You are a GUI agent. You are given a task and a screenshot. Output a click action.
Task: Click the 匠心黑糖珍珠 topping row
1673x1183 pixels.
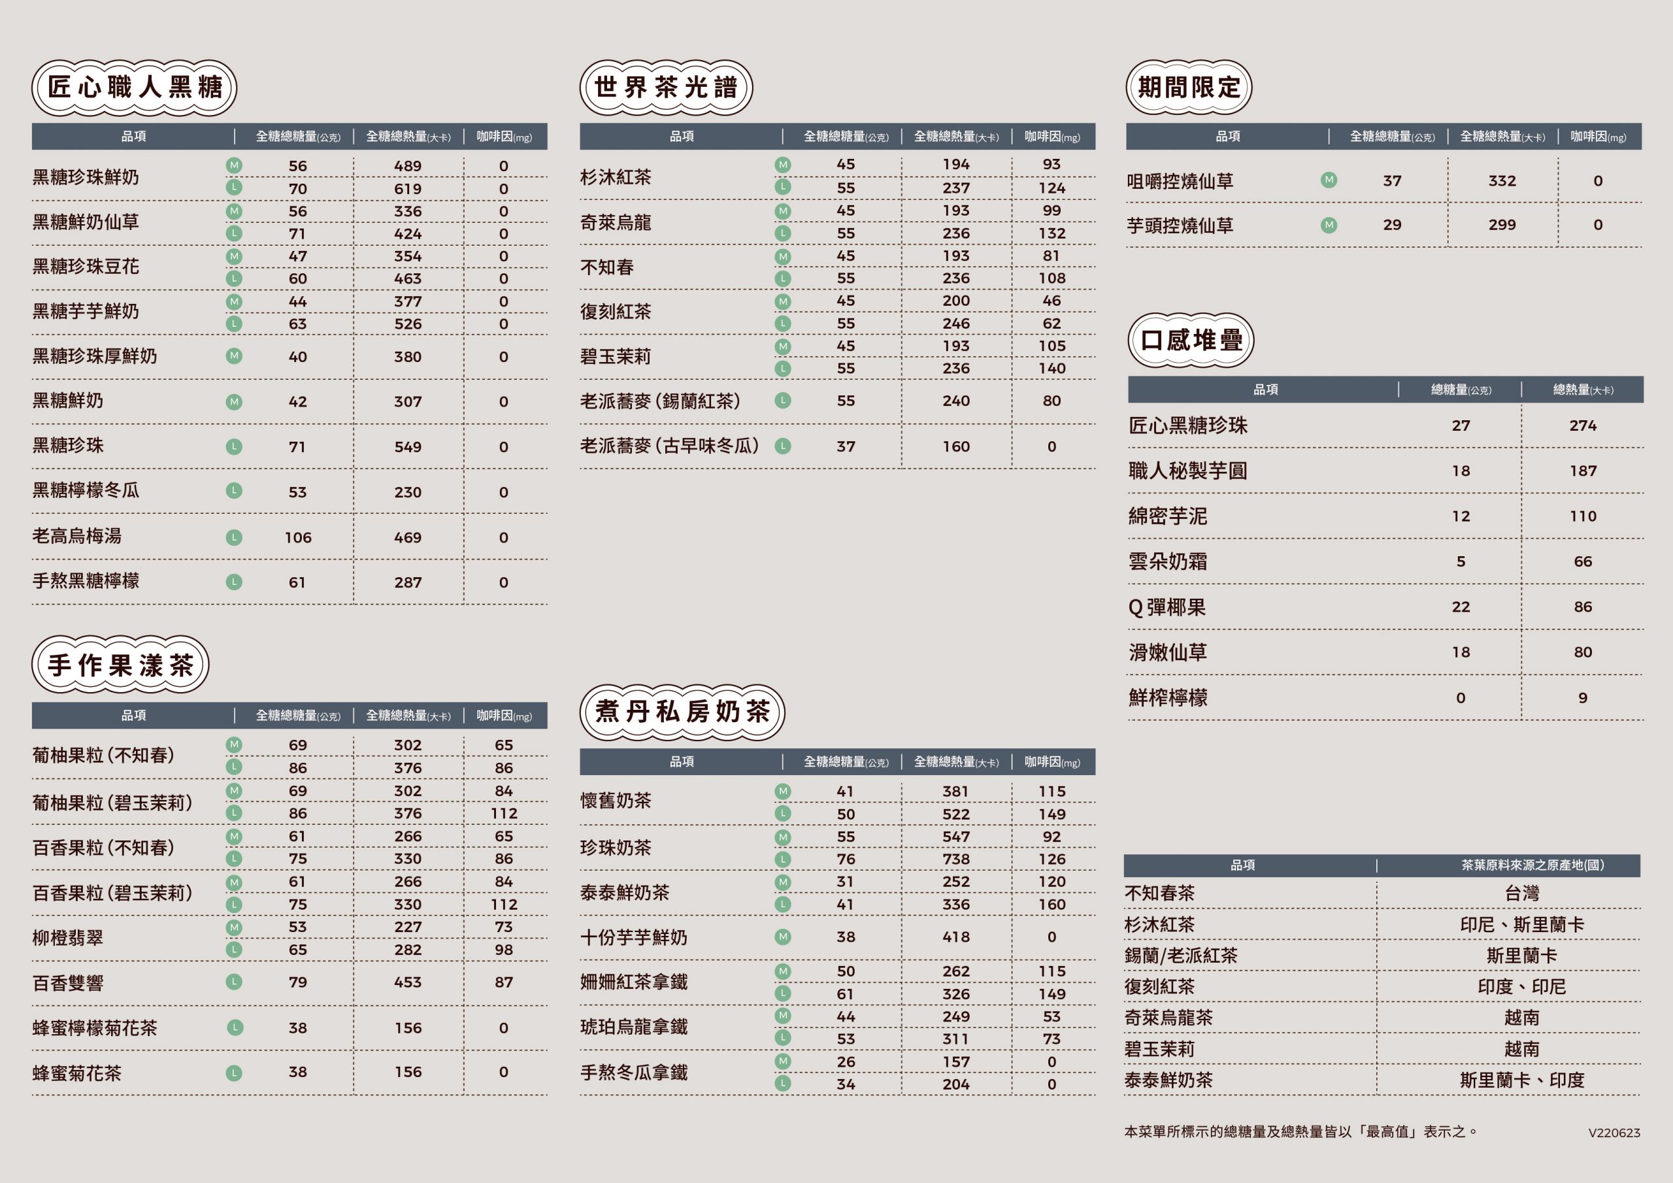tap(1385, 425)
